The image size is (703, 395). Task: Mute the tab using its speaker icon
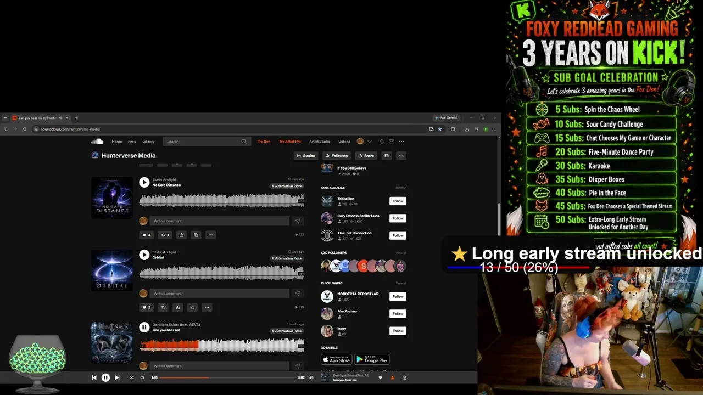pos(60,118)
